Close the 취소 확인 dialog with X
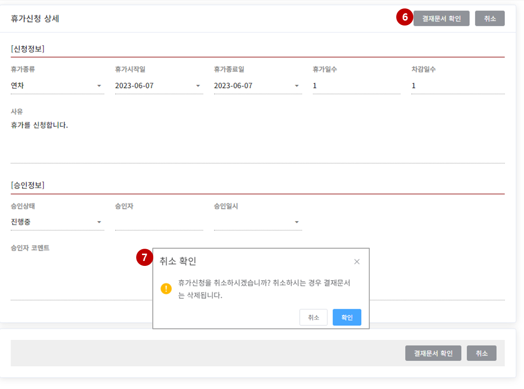 (x=357, y=261)
